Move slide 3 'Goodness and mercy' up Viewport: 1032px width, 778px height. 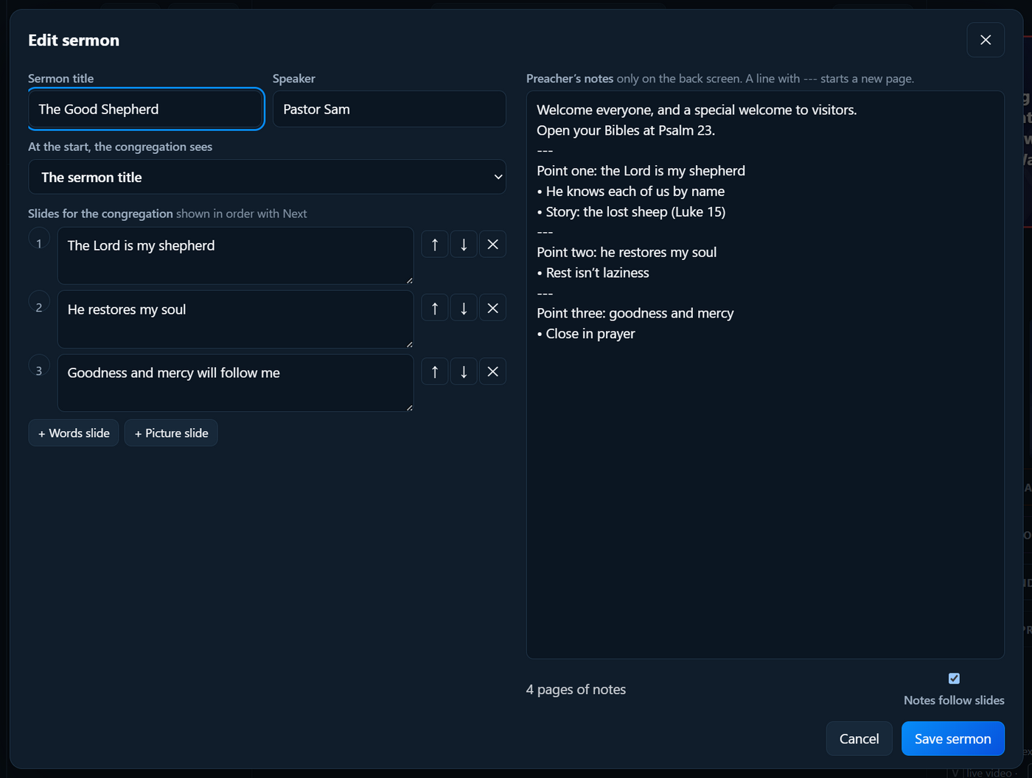(435, 371)
